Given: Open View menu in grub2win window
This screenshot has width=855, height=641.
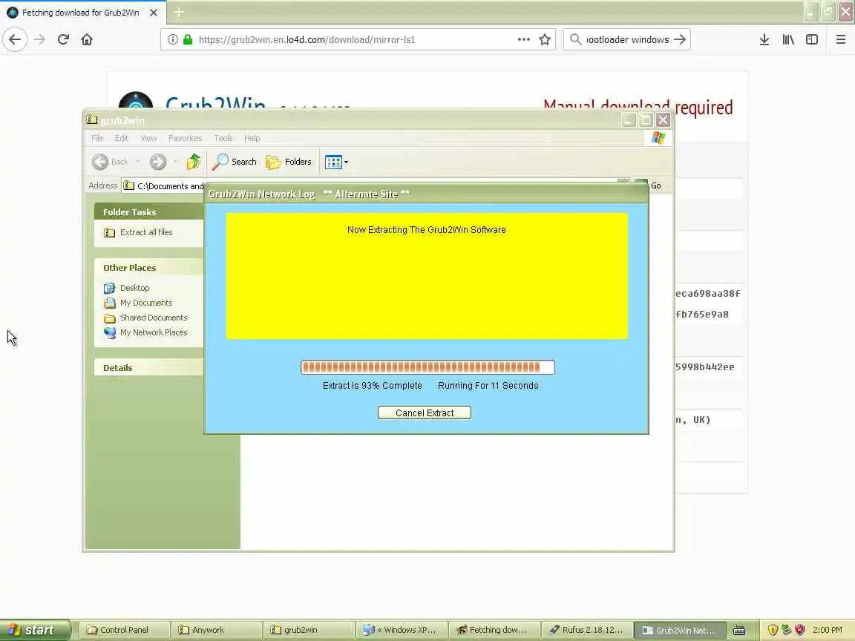Looking at the screenshot, I should tap(148, 138).
